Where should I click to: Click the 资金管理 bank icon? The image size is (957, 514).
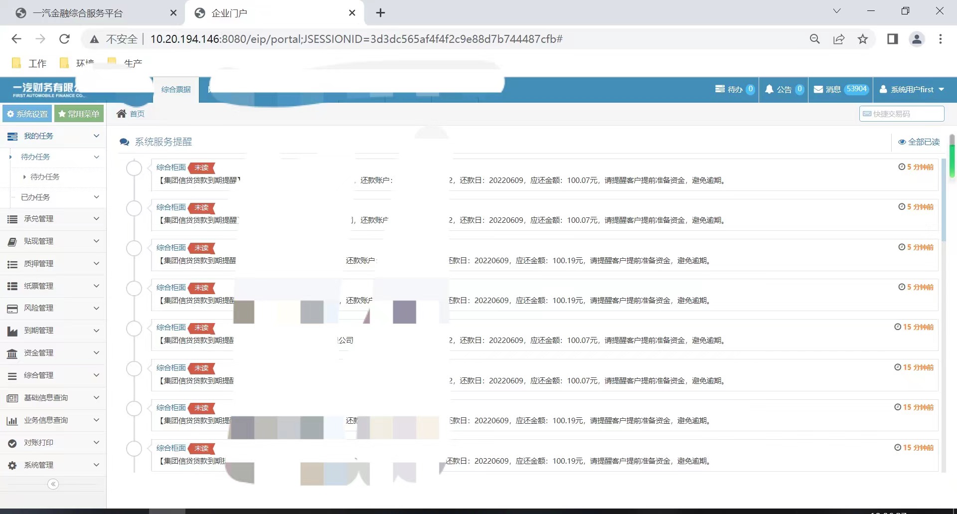click(x=12, y=353)
